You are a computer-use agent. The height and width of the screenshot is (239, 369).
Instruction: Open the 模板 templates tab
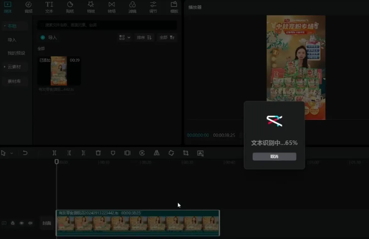[174, 7]
